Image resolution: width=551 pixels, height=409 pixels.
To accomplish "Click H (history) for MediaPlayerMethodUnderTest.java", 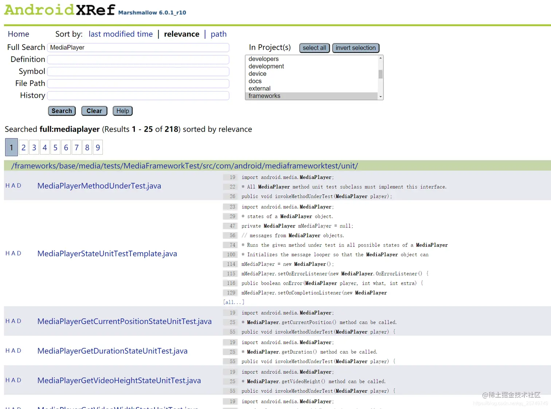I will [x=8, y=186].
